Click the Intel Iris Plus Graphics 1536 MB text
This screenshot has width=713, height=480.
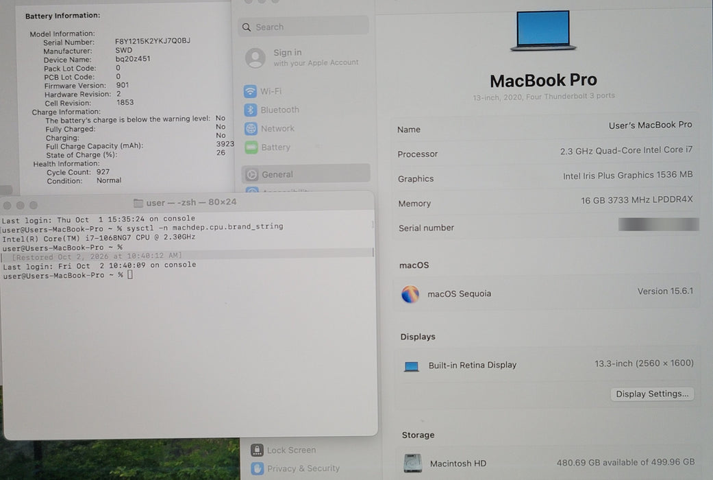(627, 176)
